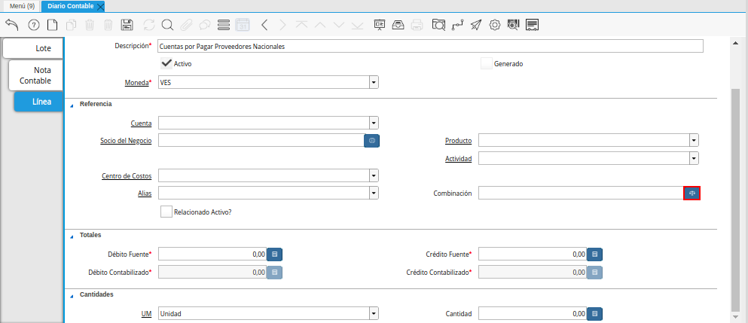Enable the Relacionado Activo? checkbox
The height and width of the screenshot is (323, 748).
point(166,212)
